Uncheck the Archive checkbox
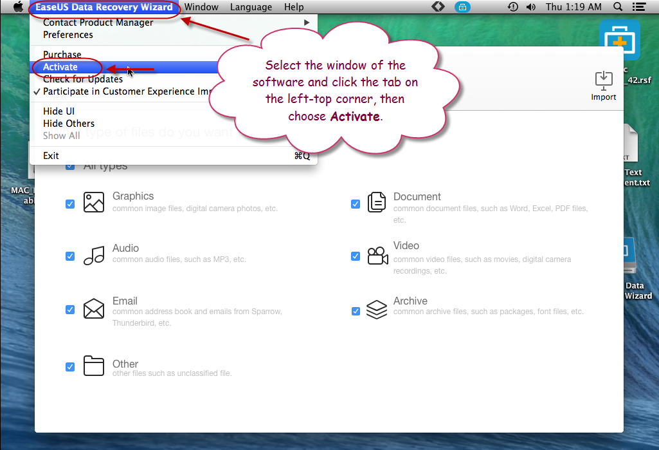 point(356,312)
